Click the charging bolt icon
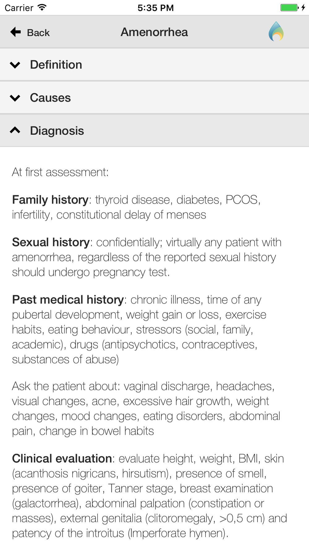 click(303, 7)
